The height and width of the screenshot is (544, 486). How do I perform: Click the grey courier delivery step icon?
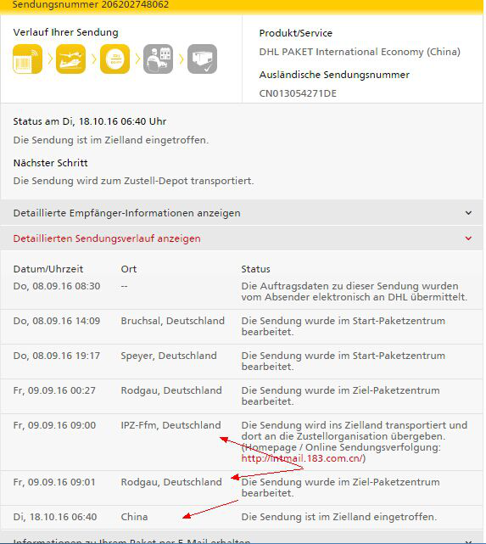[x=158, y=59]
